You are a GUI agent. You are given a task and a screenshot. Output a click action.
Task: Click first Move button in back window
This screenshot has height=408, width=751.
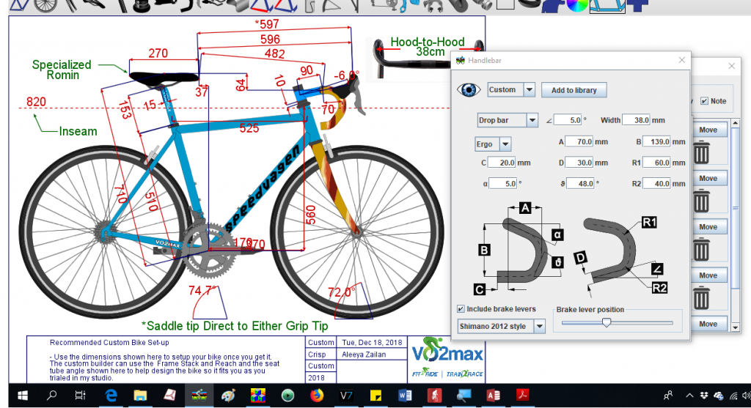(x=709, y=130)
